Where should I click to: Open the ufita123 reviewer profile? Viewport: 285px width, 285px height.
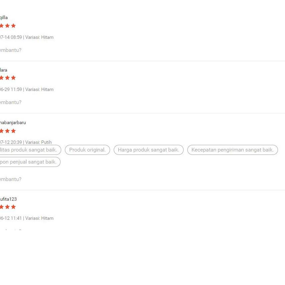click(x=8, y=199)
